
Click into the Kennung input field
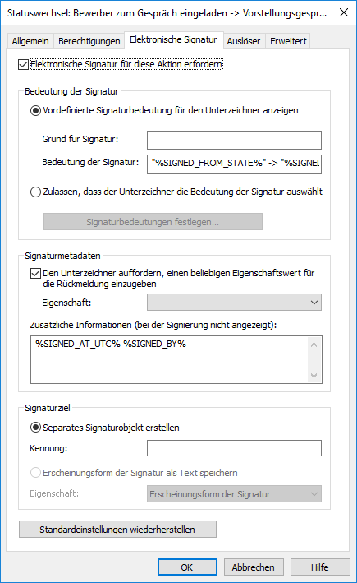pos(234,448)
